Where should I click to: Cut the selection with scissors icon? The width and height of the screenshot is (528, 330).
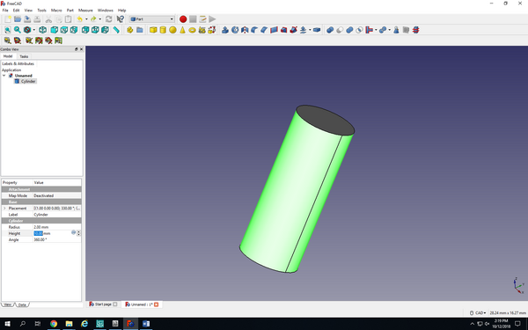(x=48, y=19)
